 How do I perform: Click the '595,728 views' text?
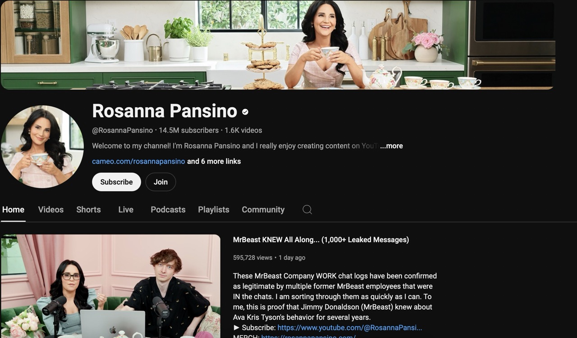(x=252, y=258)
